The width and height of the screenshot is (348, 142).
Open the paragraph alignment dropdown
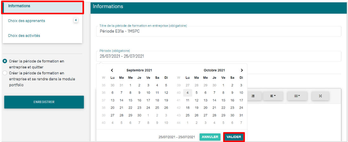pyautogui.click(x=273, y=96)
